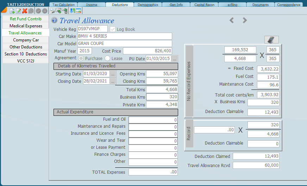The height and width of the screenshot is (186, 307).
Task: Open the Closing Date picker button
Action: pyautogui.click(x=113, y=81)
